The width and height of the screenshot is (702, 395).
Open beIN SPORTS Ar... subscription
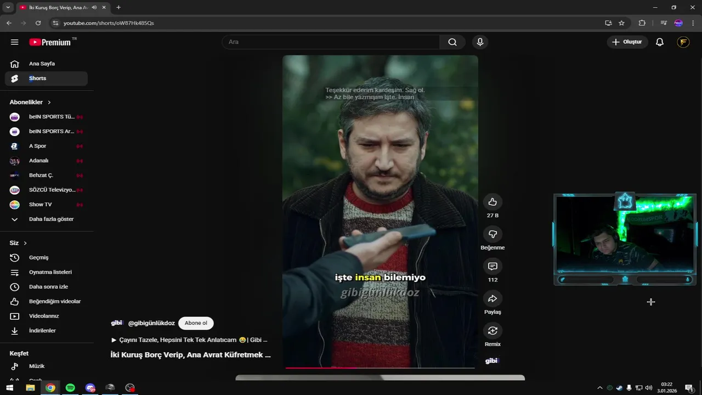46,131
